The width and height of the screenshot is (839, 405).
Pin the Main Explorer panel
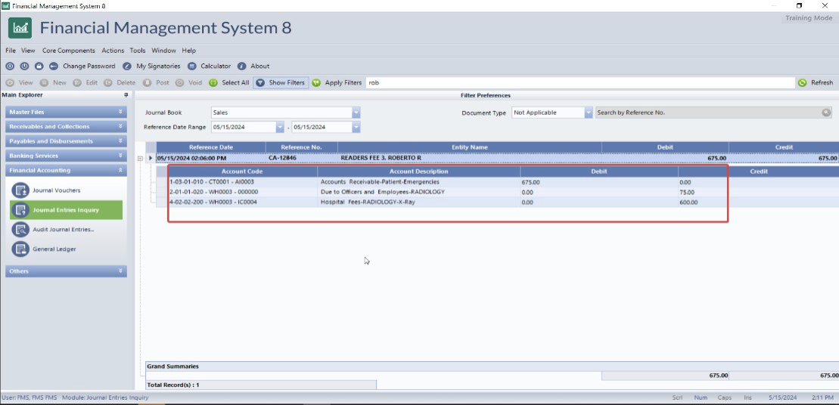[126, 95]
